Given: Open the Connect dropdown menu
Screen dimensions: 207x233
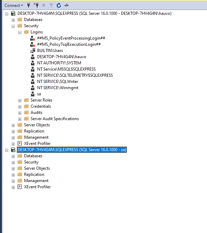Looking at the screenshot, I should pyautogui.click(x=14, y=5).
